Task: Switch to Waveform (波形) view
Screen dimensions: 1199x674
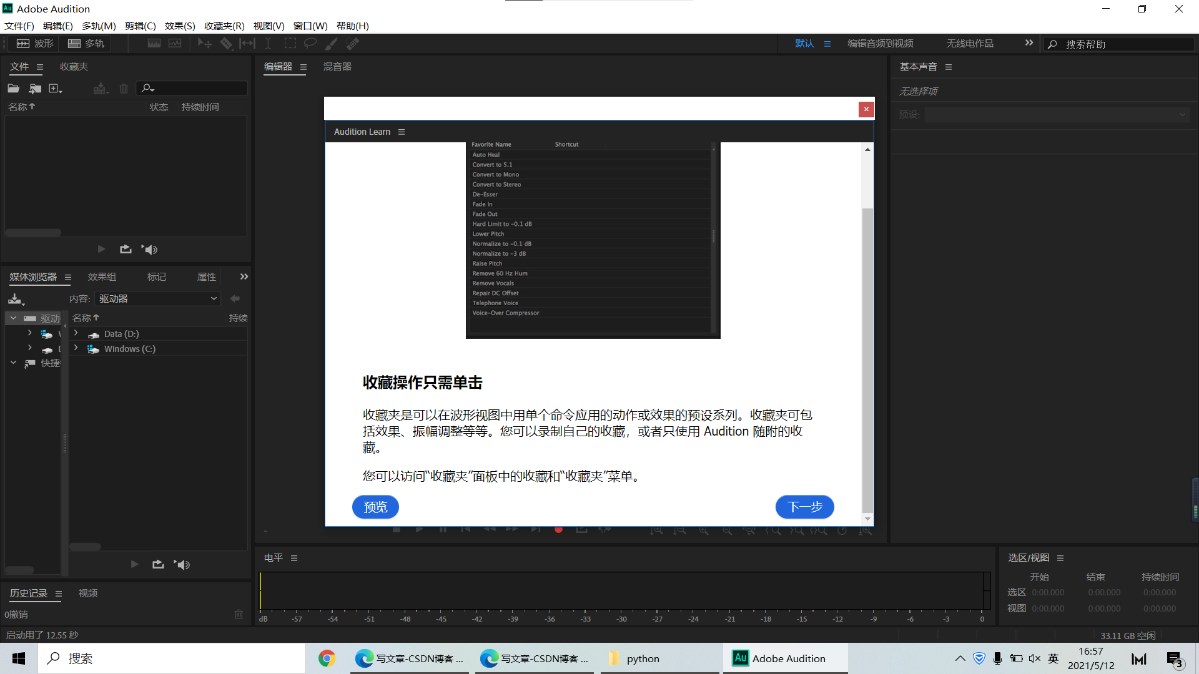Action: point(35,44)
